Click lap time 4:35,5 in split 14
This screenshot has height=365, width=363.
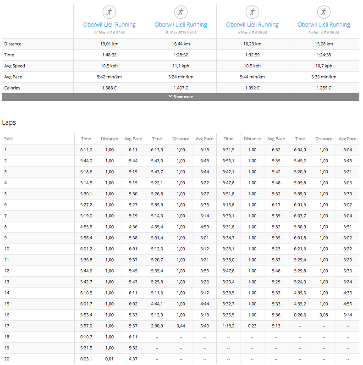point(300,293)
